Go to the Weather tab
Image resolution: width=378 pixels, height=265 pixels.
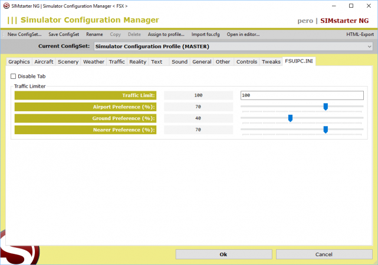tap(94, 62)
